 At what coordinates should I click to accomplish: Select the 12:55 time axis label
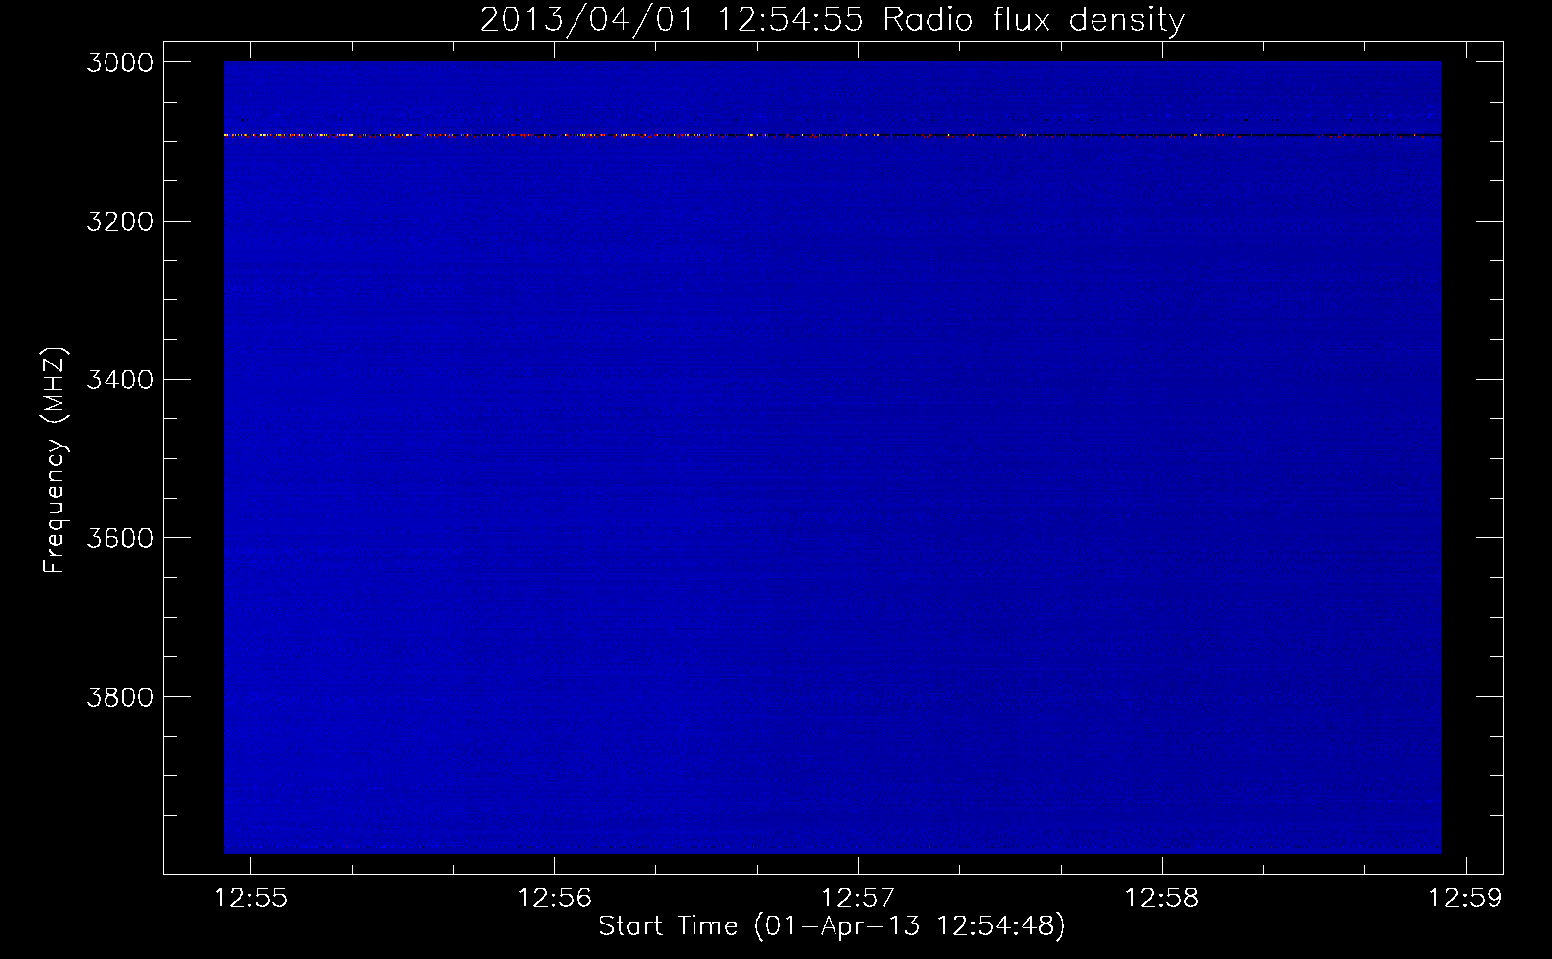(251, 899)
